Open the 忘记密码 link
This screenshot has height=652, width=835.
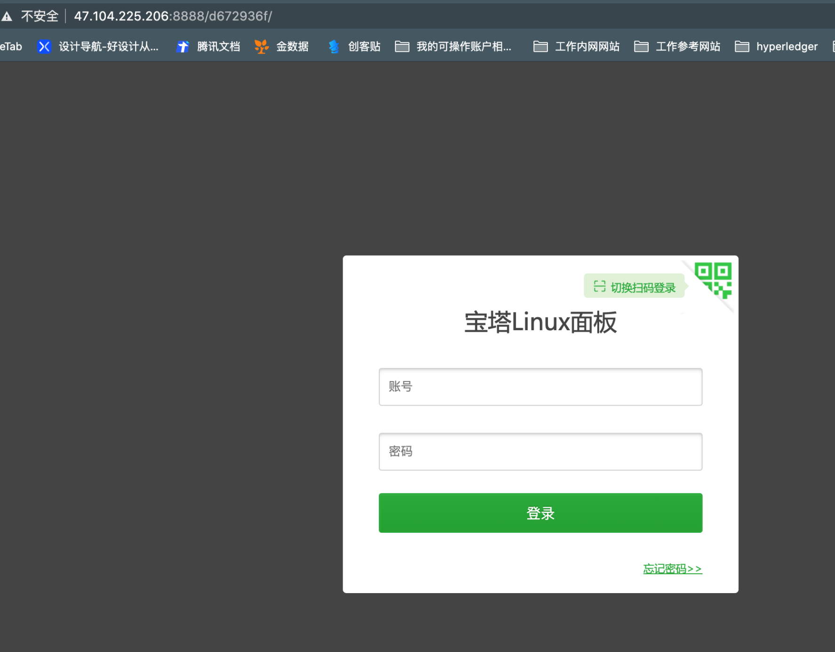tap(672, 569)
